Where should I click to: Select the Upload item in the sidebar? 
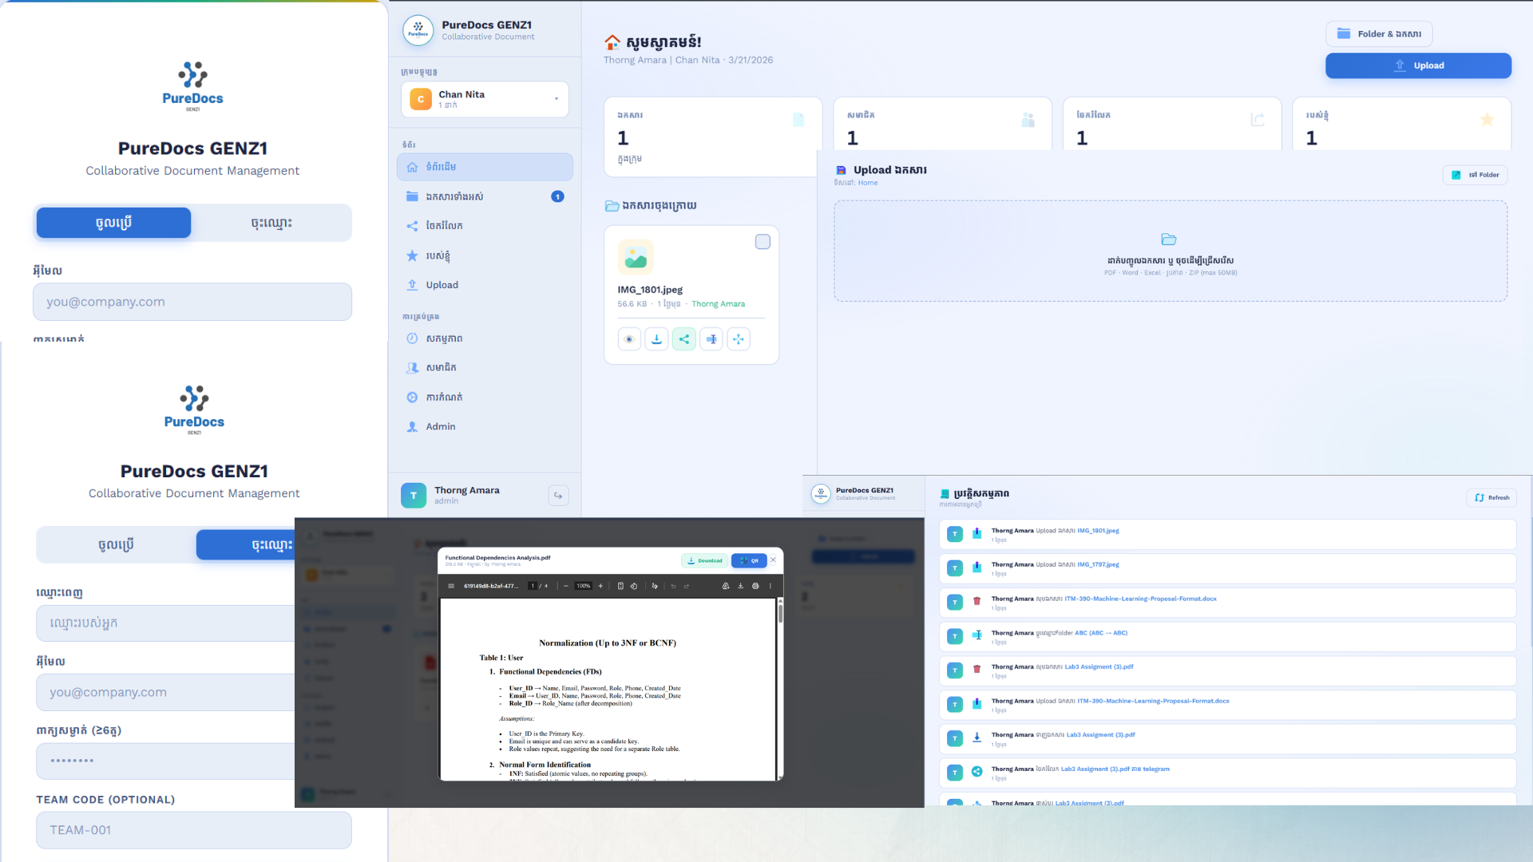click(442, 285)
